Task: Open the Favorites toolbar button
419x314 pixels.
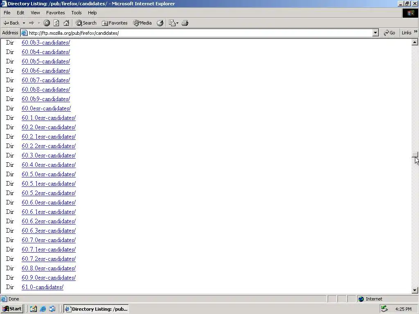Action: (115, 23)
